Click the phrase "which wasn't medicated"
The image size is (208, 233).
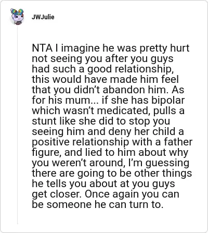coord(91,111)
